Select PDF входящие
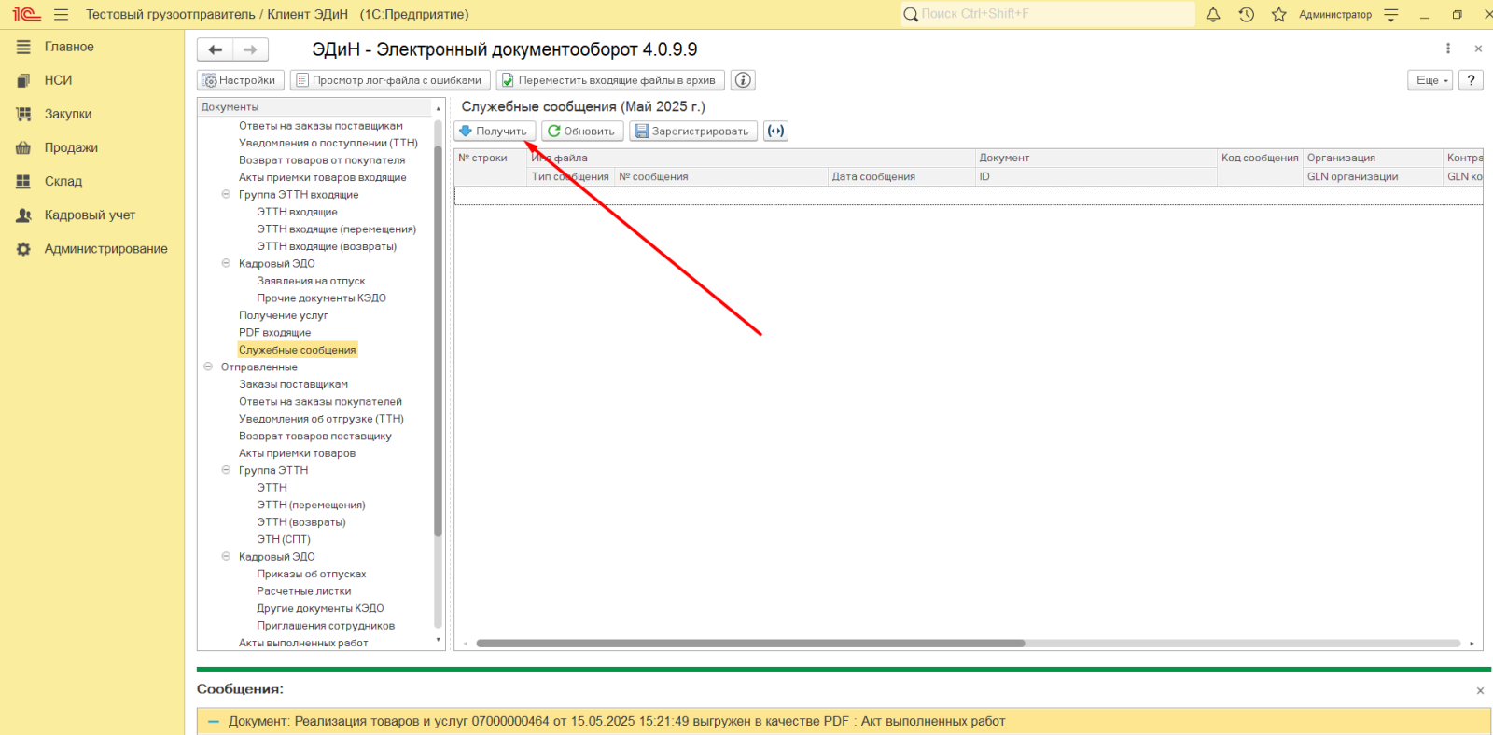 (275, 332)
